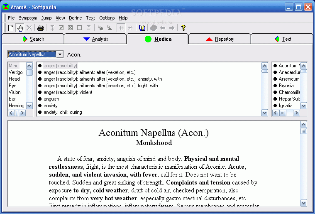This screenshot has width=315, height=214.
Task: Open the Jump menu
Action: [x=46, y=18]
